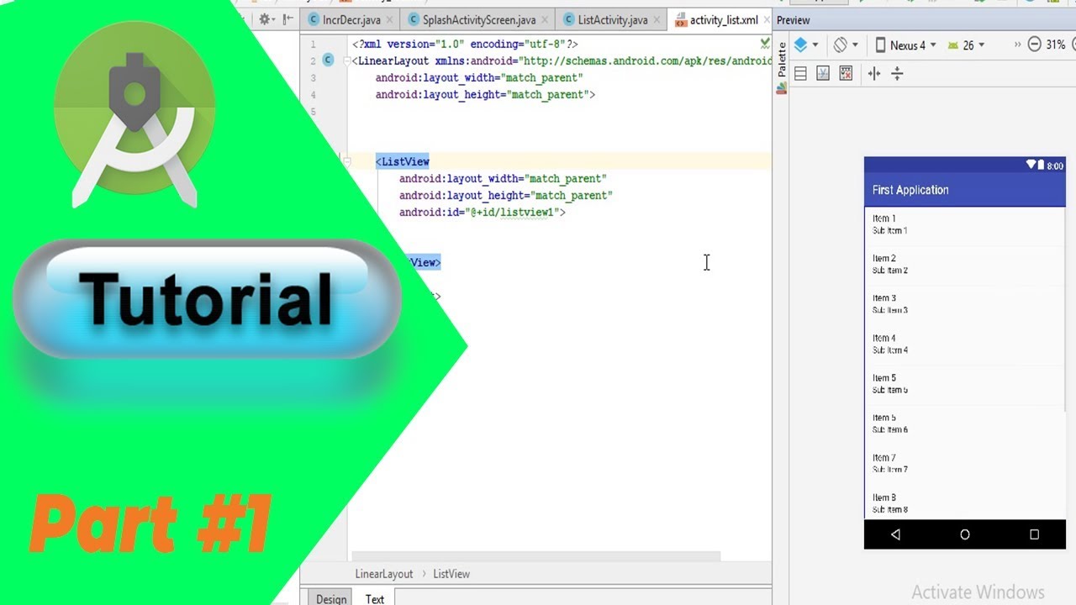This screenshot has height=605, width=1076.
Task: Close the ListActivity.java tab
Action: [x=656, y=20]
